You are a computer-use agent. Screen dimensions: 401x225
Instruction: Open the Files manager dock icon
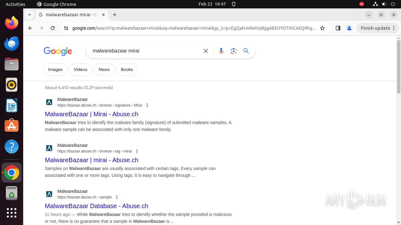12,64
